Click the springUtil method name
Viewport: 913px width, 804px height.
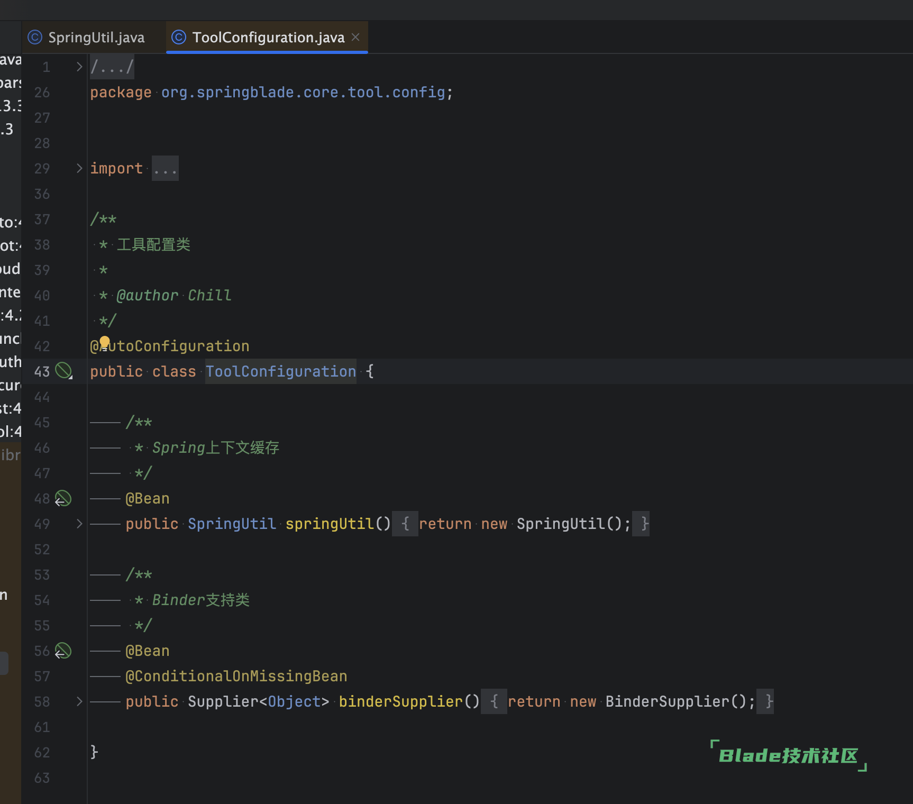tap(330, 524)
